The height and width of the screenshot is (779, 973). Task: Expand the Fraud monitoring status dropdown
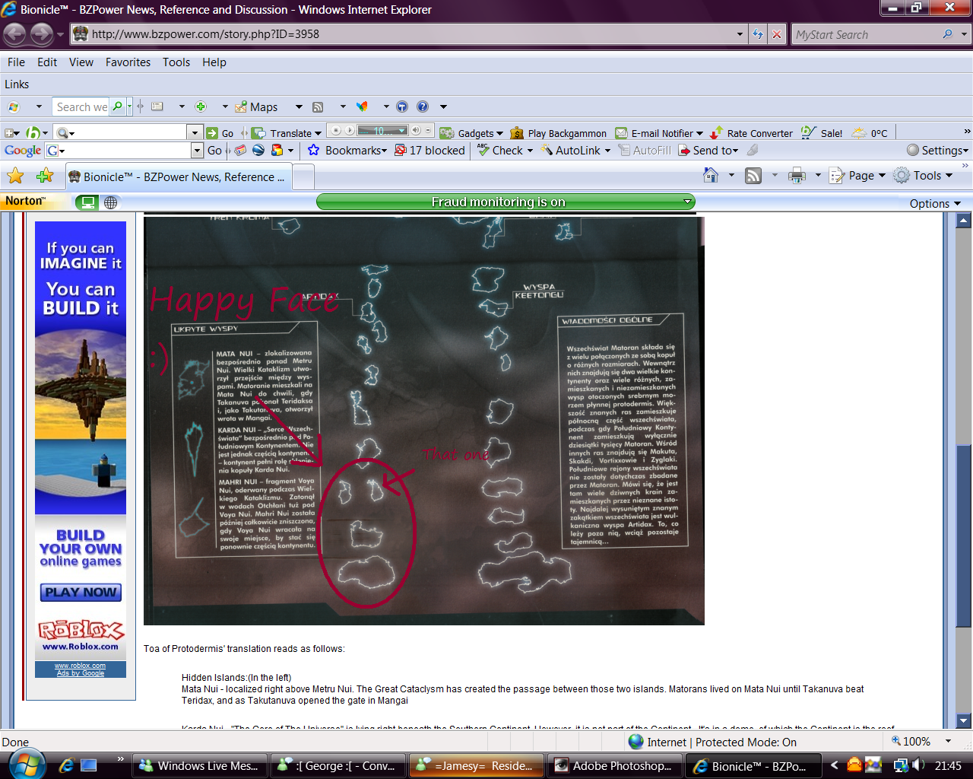[687, 202]
